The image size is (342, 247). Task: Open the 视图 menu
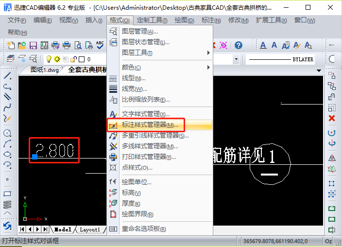[x=68, y=20]
